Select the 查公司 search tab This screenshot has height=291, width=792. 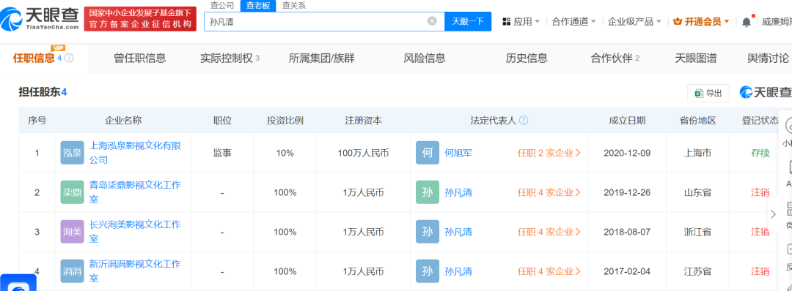click(221, 6)
